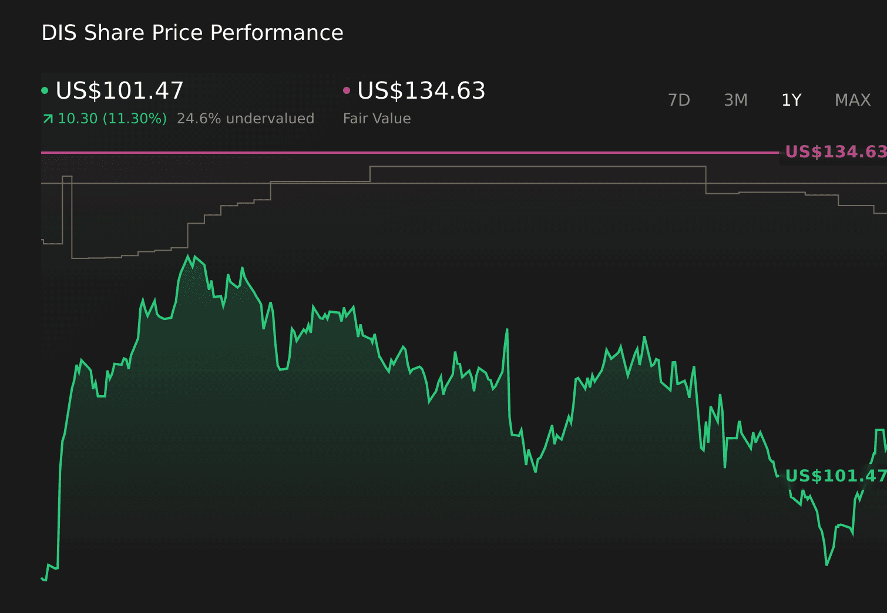This screenshot has width=887, height=613.
Task: Select the 3M time range
Action: pos(735,100)
